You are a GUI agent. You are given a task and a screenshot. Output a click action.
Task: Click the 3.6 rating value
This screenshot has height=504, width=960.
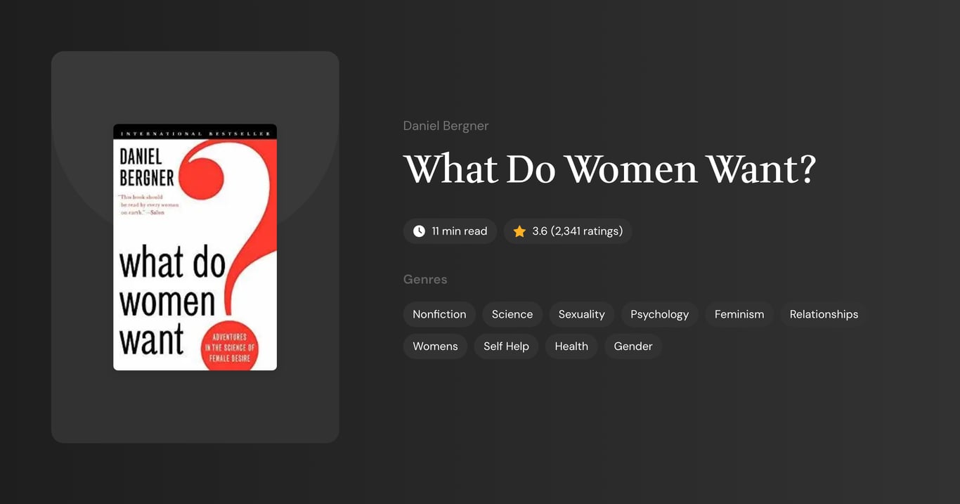(540, 231)
